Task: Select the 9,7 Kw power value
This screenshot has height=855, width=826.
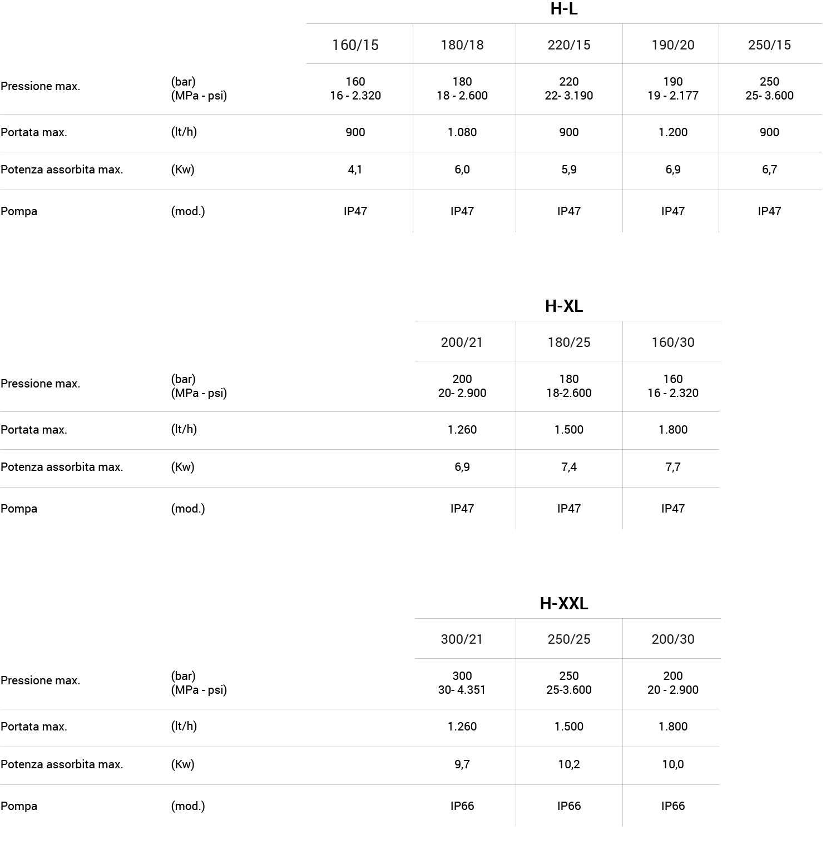Action: click(462, 764)
